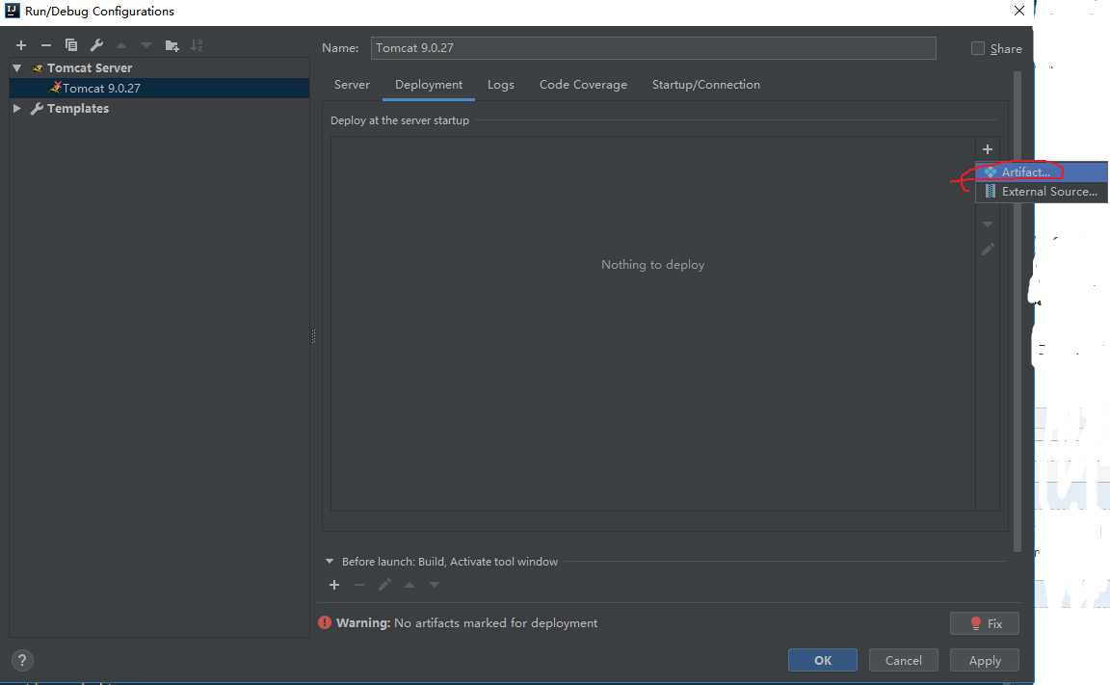Close the Run/Debug Configurations dialog

[1018, 11]
